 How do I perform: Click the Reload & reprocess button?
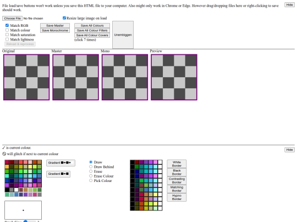point(20,44)
